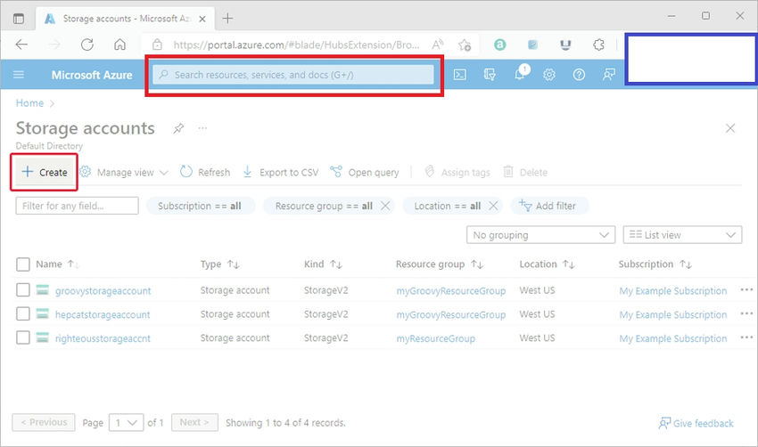Reload the page with the browser refresh icon
The width and height of the screenshot is (758, 447).
pos(87,45)
